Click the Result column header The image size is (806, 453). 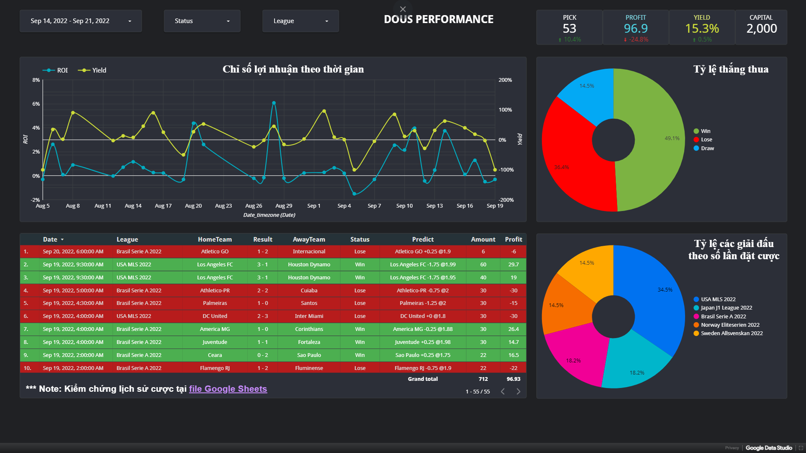click(263, 240)
